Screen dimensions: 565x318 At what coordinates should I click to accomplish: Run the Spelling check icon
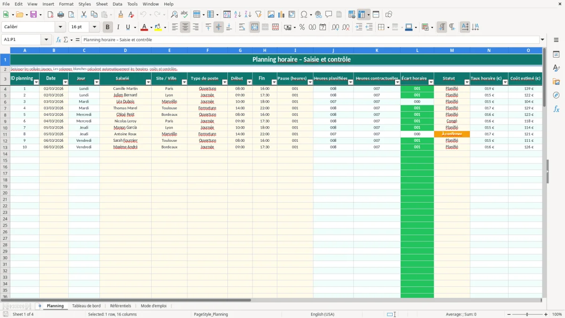pyautogui.click(x=185, y=15)
